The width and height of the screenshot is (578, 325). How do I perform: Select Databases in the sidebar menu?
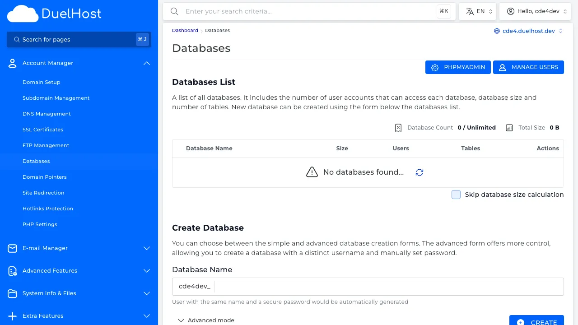pyautogui.click(x=36, y=161)
